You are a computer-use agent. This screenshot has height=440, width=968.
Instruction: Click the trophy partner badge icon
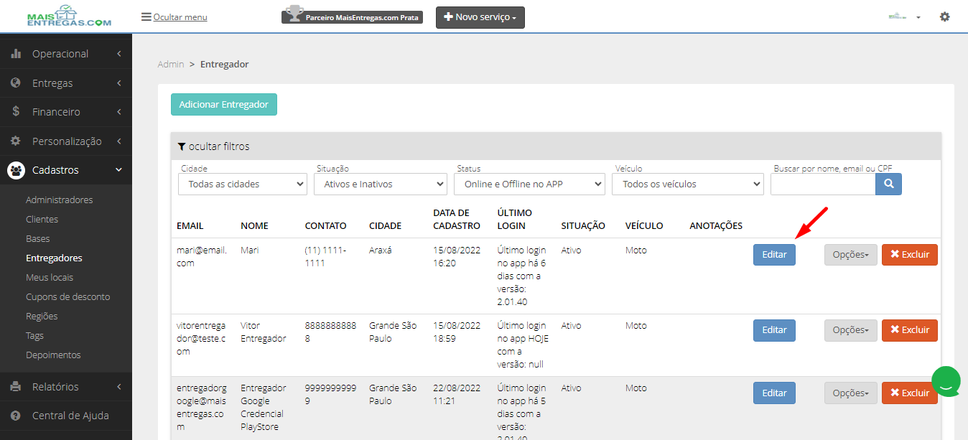[293, 14]
